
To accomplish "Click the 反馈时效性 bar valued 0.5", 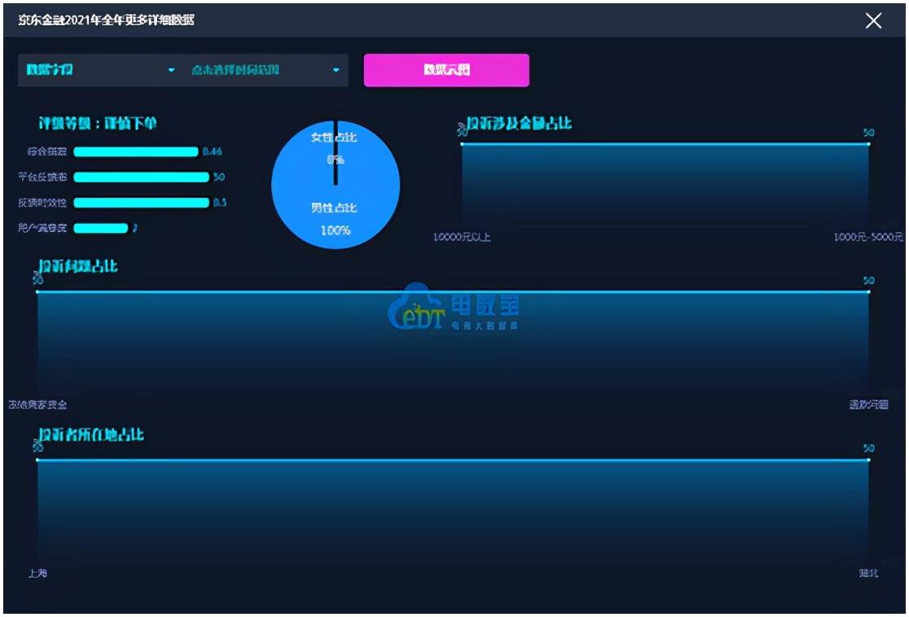I will coord(142,203).
